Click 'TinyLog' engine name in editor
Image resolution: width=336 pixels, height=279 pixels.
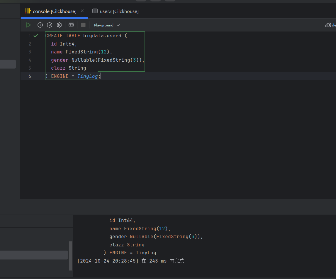(87, 76)
